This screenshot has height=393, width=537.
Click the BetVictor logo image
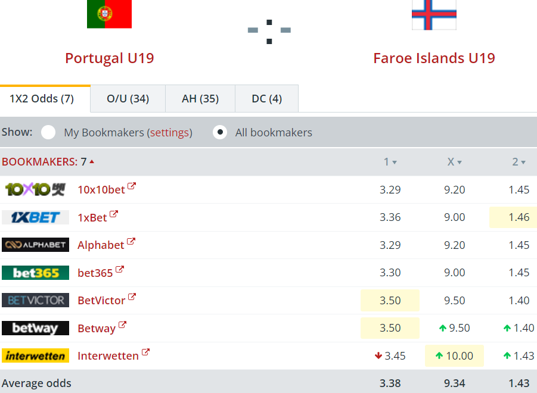click(35, 300)
